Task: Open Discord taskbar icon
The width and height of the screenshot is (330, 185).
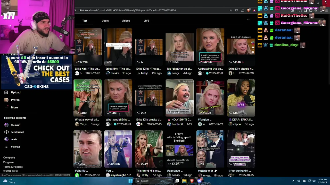Action: tap(199, 181)
